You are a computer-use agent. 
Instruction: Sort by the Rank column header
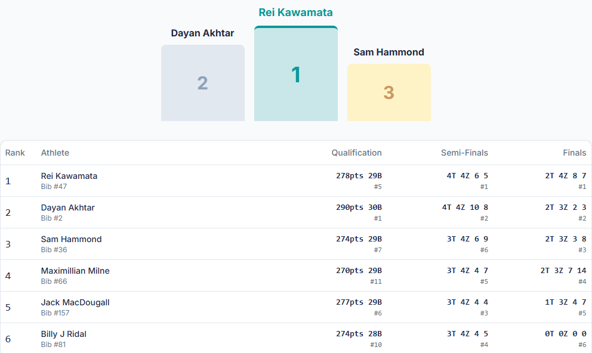(15, 153)
